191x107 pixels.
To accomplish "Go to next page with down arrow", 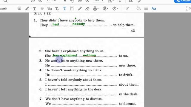I will (x=40, y=1).
